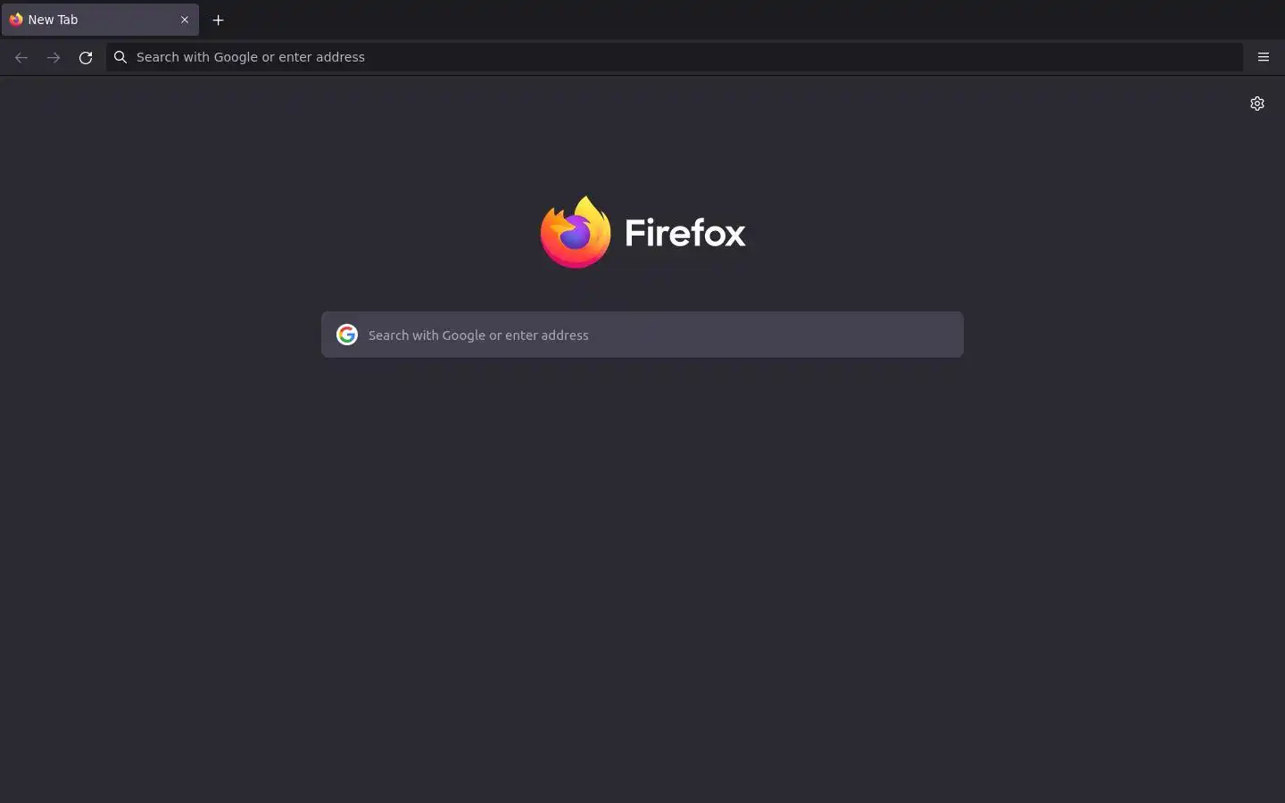Open the Firefox hamburger application menu
Screen dimensions: 1285x803
coord(1263,57)
